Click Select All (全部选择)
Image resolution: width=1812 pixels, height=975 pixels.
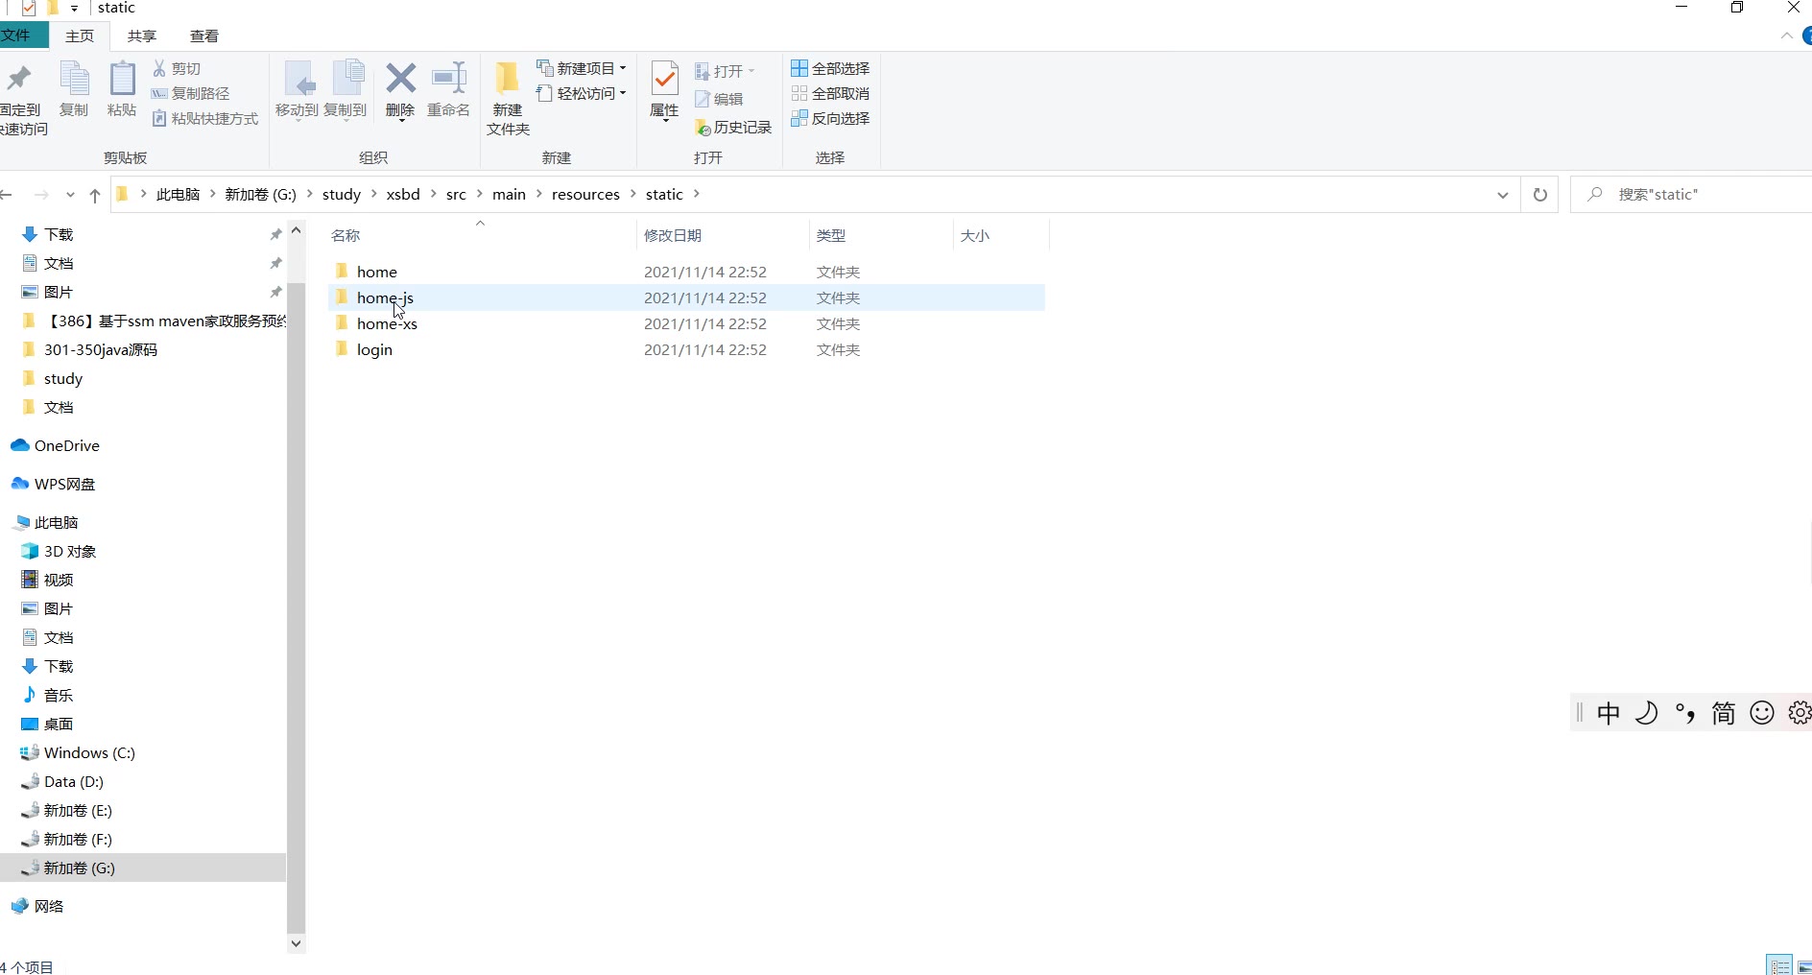tap(831, 68)
